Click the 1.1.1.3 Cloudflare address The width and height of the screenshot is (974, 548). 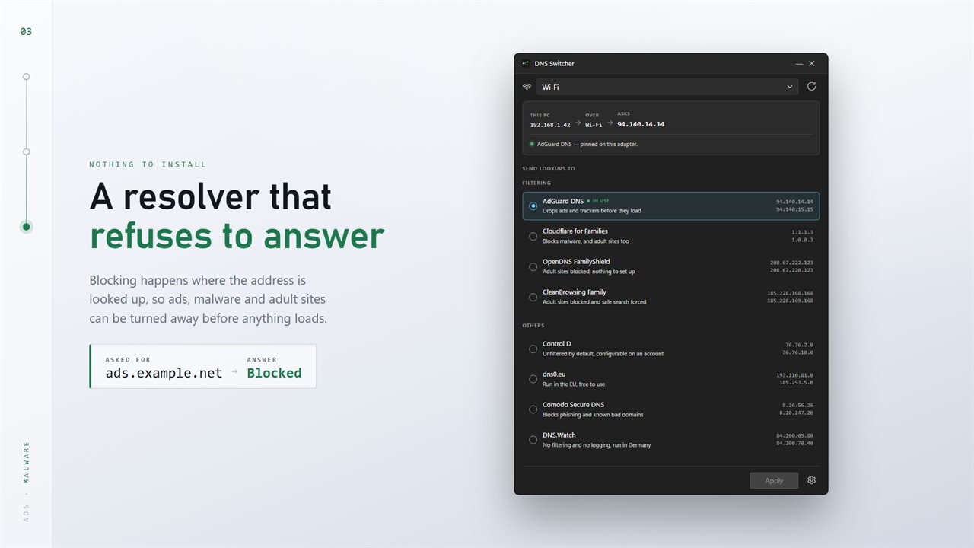point(802,231)
